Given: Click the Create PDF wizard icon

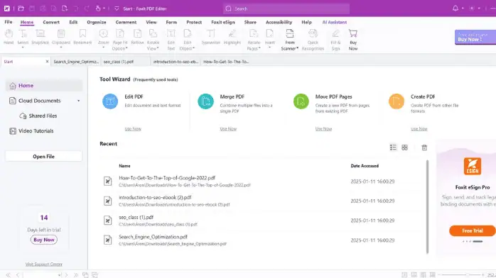Looking at the screenshot, I should click(x=397, y=101).
